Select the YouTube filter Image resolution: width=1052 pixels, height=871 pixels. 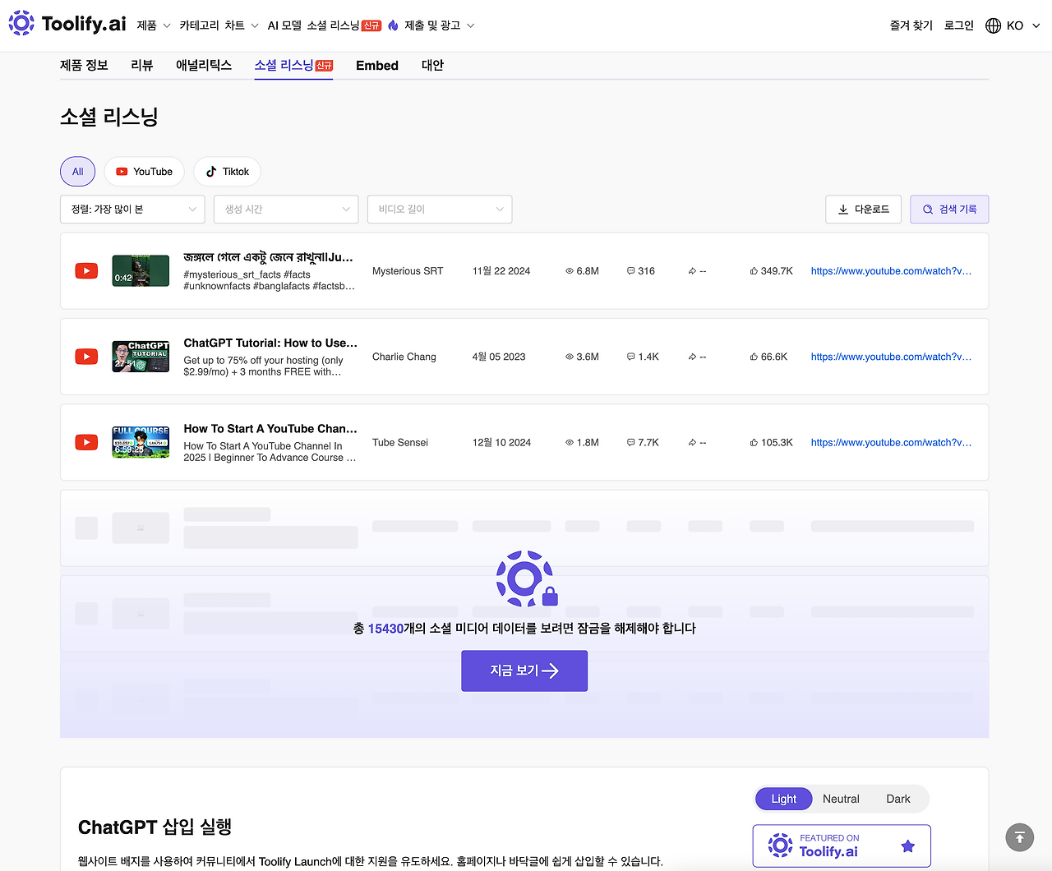(x=144, y=171)
